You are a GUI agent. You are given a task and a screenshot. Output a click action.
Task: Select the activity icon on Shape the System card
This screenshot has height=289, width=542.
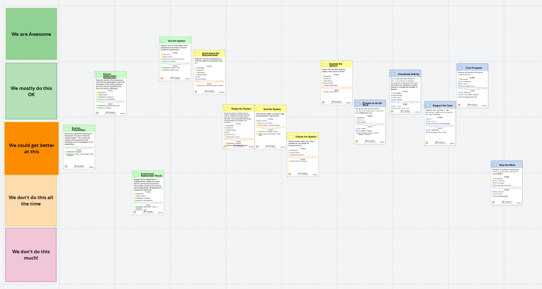coord(227,109)
